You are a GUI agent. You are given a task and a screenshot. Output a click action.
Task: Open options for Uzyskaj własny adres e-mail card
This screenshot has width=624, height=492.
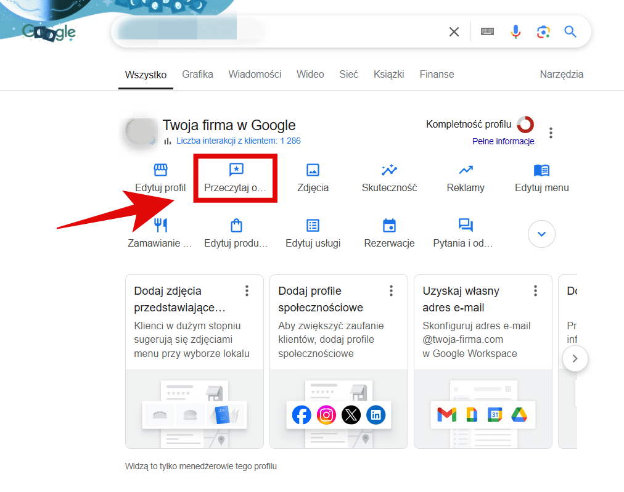pyautogui.click(x=536, y=291)
